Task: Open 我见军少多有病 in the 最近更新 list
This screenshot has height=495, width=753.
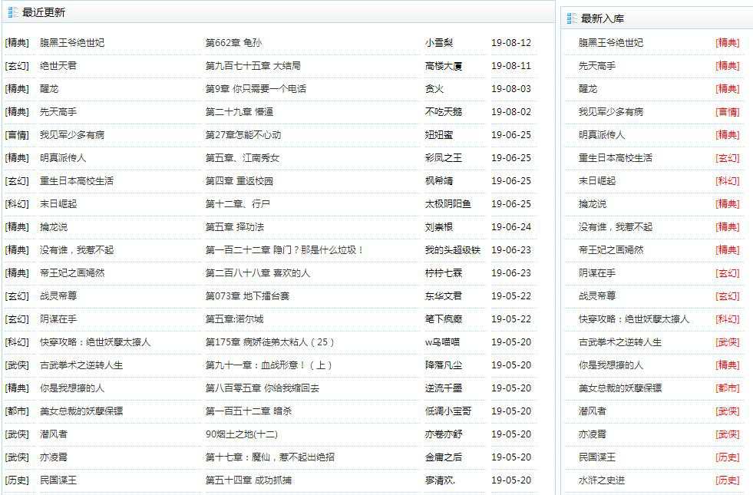Action: click(72, 135)
